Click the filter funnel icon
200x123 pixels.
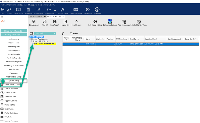pyautogui.click(x=63, y=33)
